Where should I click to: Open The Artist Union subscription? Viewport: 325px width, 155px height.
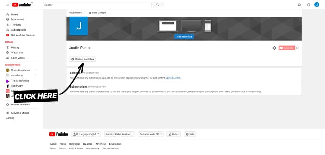click(x=20, y=81)
